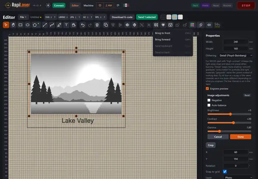The height and width of the screenshot is (179, 258).
Task: Select the dark grid background swatch
Action: click(163, 17)
